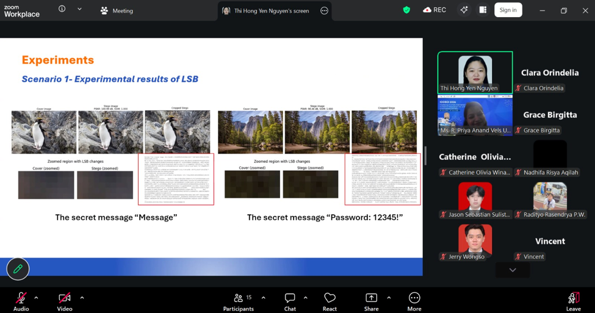Select the Meeting tab

pos(117,10)
